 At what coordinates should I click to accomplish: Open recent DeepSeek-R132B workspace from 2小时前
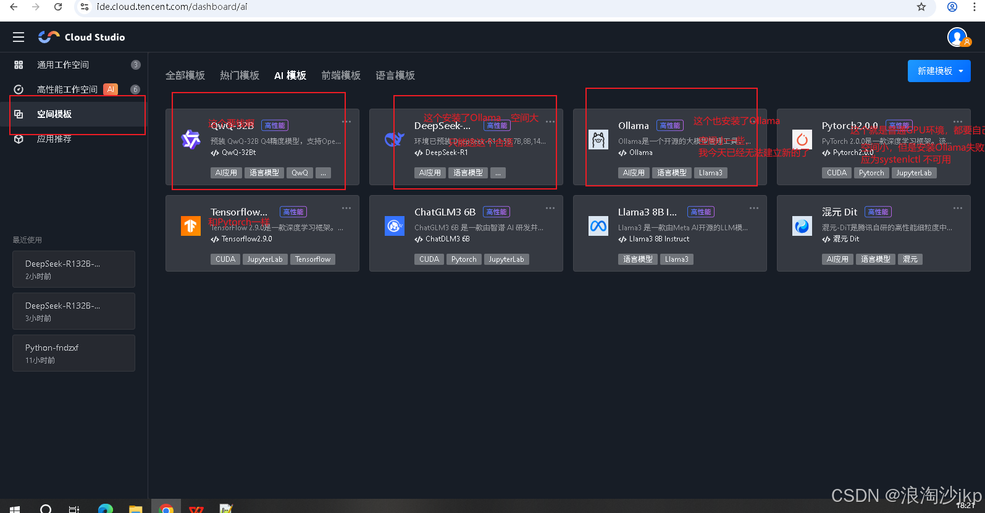pos(73,269)
